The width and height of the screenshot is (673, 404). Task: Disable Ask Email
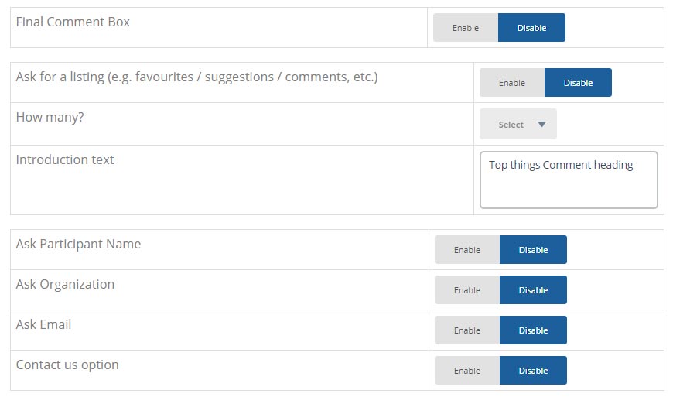(533, 330)
